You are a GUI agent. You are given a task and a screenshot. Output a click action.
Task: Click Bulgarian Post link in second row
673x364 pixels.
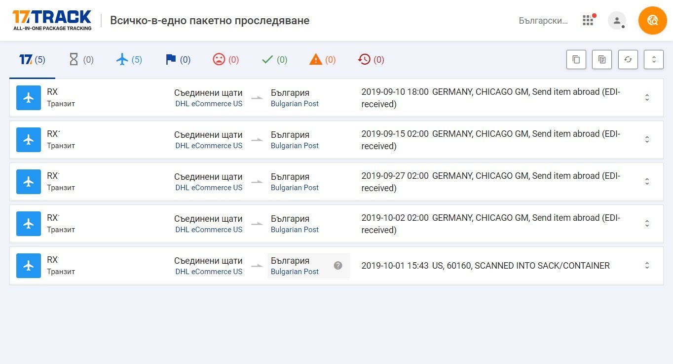tap(295, 146)
